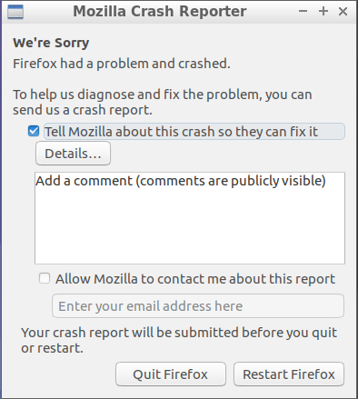358x399 pixels.
Task: Maximize the crash reporter window with plus icon
Action: click(x=323, y=12)
